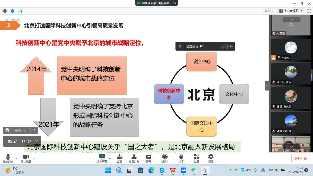Open the screen viewing options menu icon
Viewport: 313px width, 176px height.
(x=174, y=3)
